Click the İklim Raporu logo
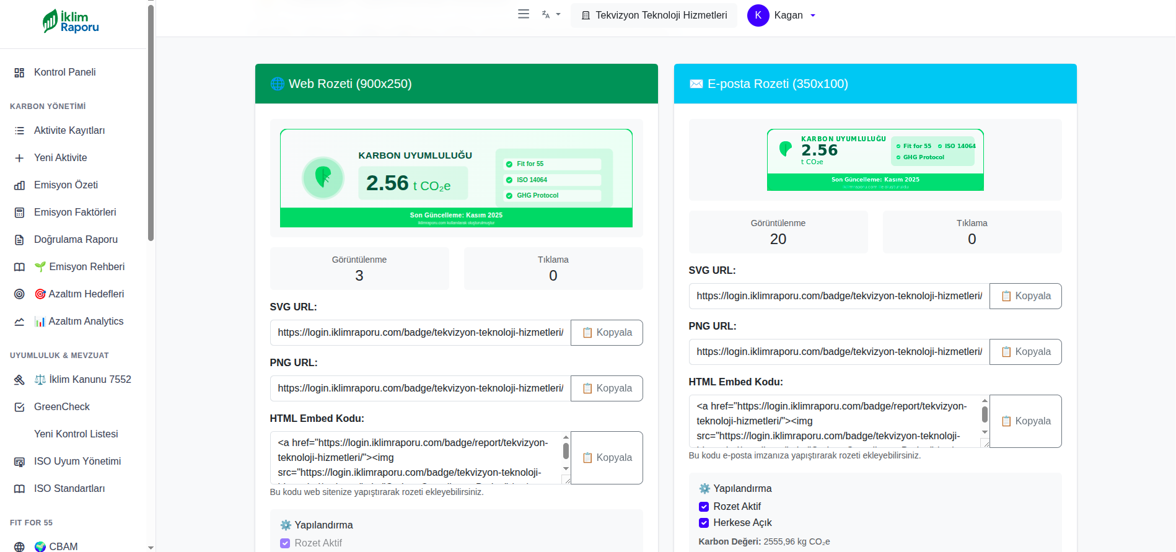Screen dimensions: 1176x552 (x=71, y=22)
